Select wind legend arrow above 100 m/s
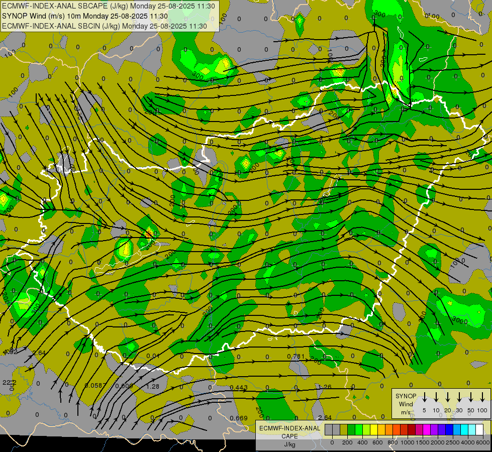 point(482,397)
